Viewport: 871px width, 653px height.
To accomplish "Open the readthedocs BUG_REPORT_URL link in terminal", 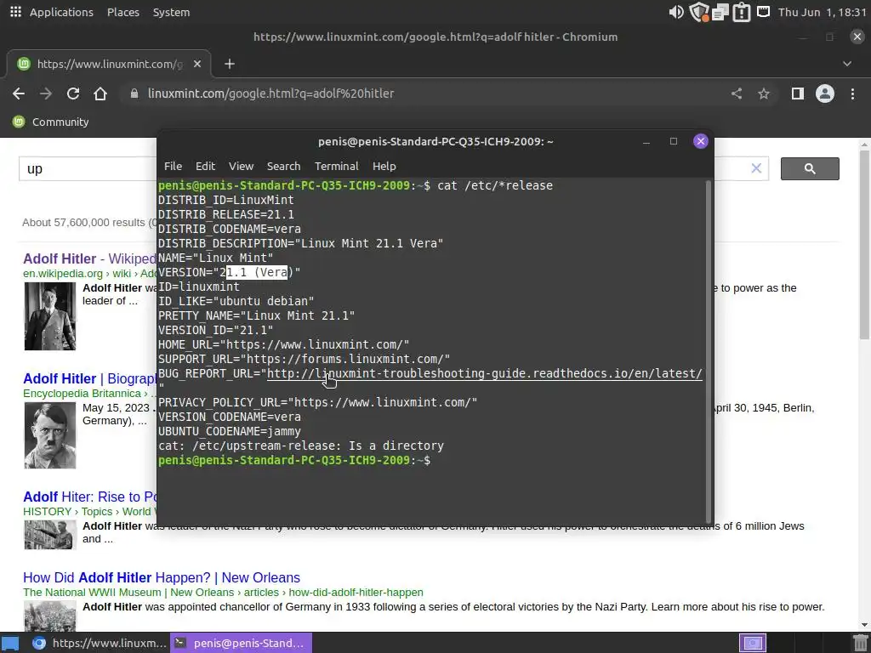I will pos(484,374).
